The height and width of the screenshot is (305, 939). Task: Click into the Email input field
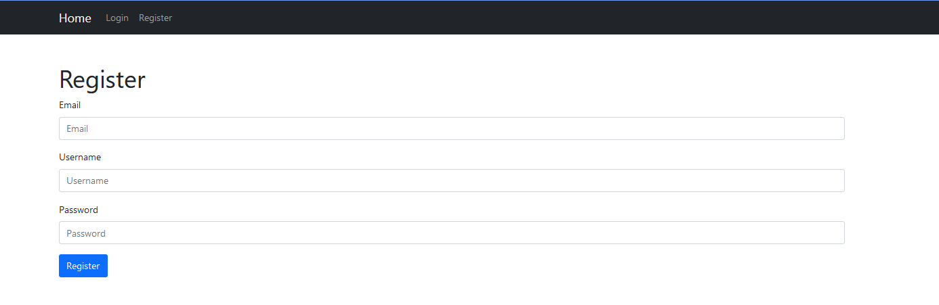pos(451,128)
